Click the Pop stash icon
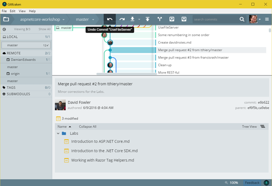The width and height of the screenshot is (272, 186). [x=184, y=19]
